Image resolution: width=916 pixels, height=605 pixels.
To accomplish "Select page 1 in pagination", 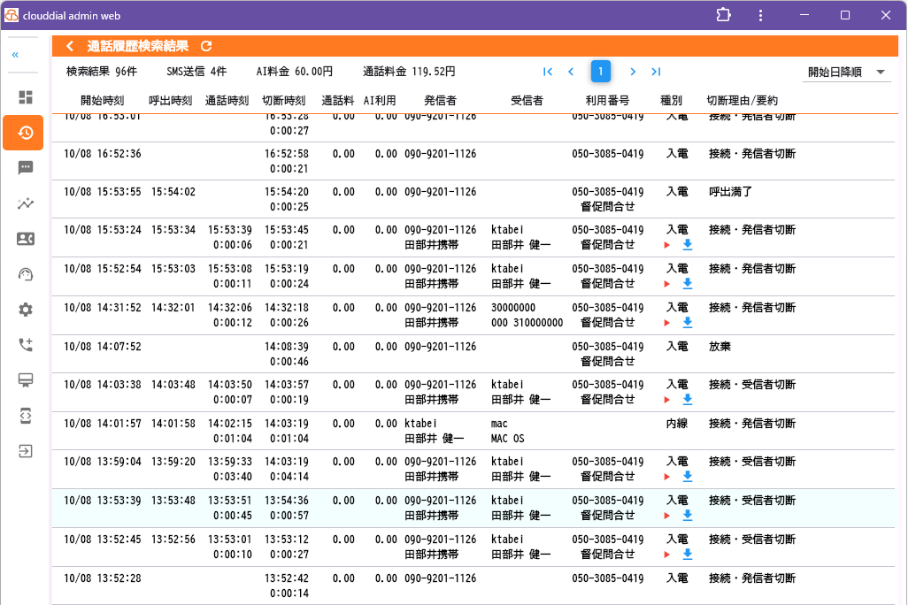I will tap(601, 72).
